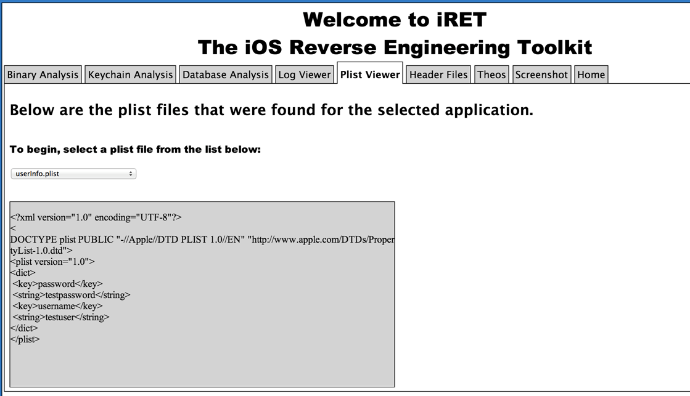Go to the Screenshot tab
This screenshot has width=690, height=396.
[x=541, y=75]
